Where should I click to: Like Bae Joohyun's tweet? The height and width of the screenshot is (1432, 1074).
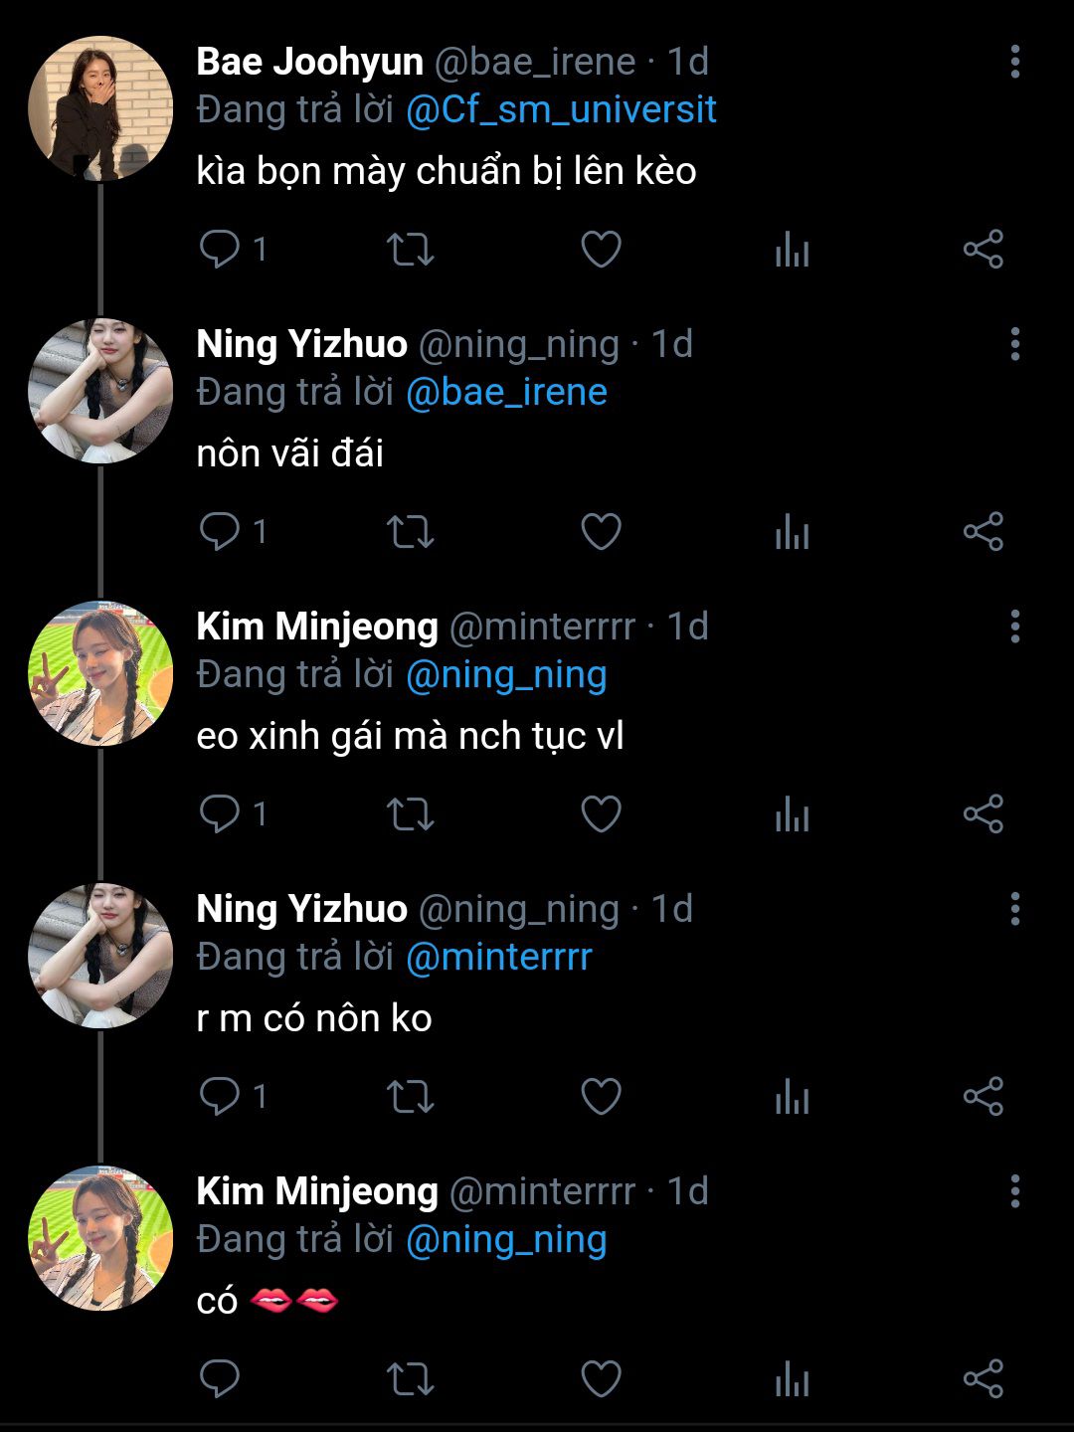click(601, 249)
